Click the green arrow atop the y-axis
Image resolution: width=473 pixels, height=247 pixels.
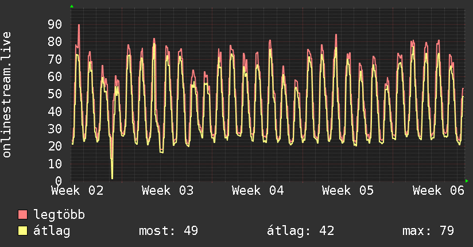(x=72, y=6)
